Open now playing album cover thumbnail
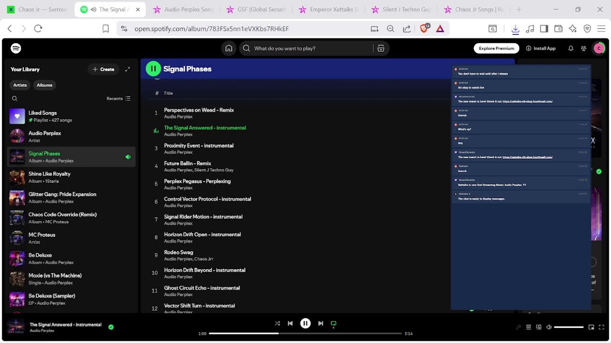The height and width of the screenshot is (343, 611). 16,327
